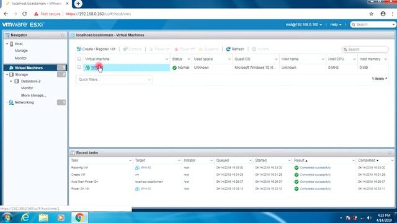Open the Actions toolbar menu
This screenshot has height=223, width=397.
click(x=261, y=49)
